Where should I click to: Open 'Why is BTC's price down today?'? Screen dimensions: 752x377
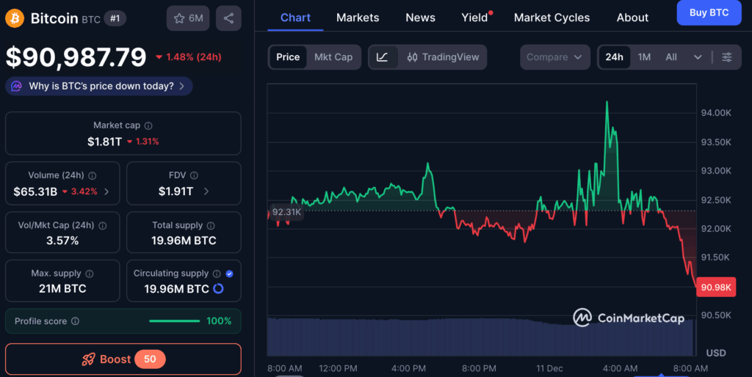pyautogui.click(x=99, y=87)
